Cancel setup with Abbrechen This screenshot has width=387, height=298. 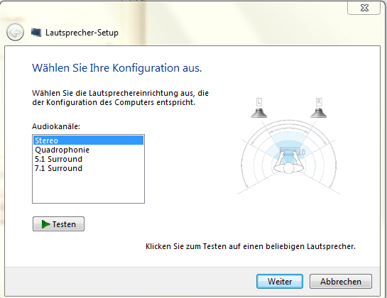(341, 281)
